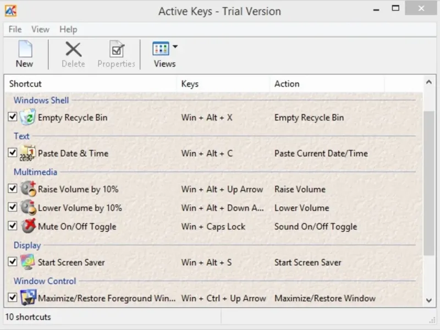Click the 'Maximize/Restore Window' action cell

point(325,298)
